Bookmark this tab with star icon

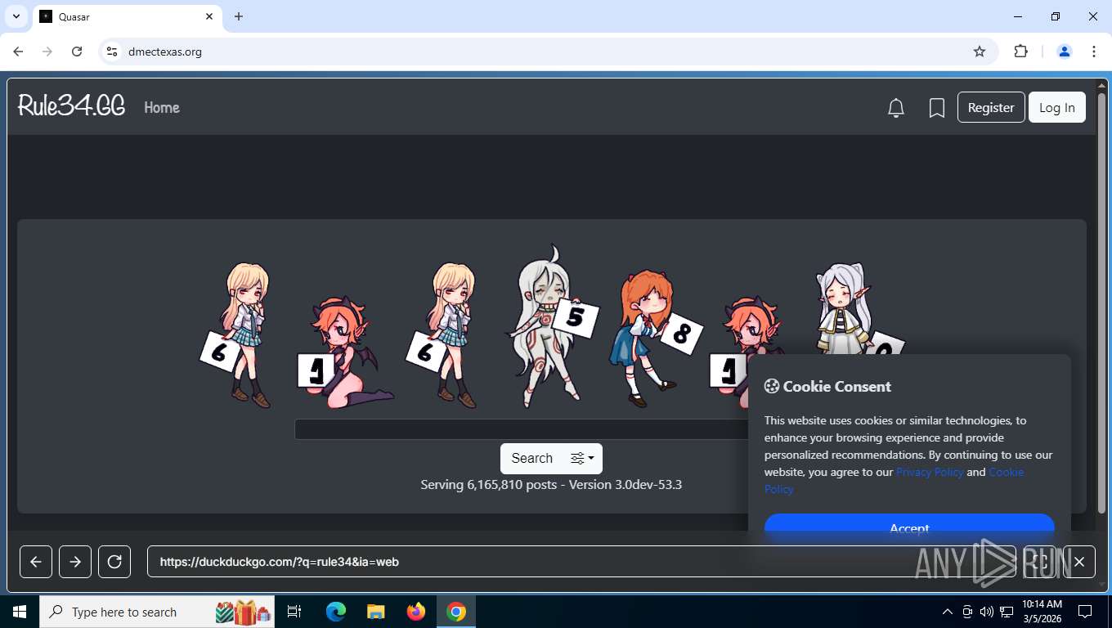pyautogui.click(x=980, y=52)
